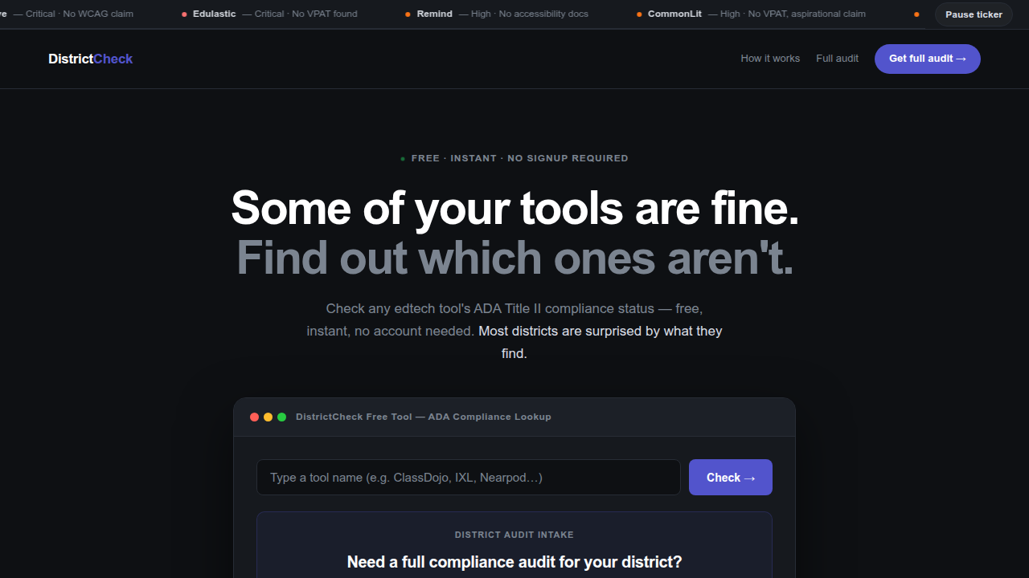The width and height of the screenshot is (1029, 578).
Task: Click the Check button
Action: (x=731, y=478)
